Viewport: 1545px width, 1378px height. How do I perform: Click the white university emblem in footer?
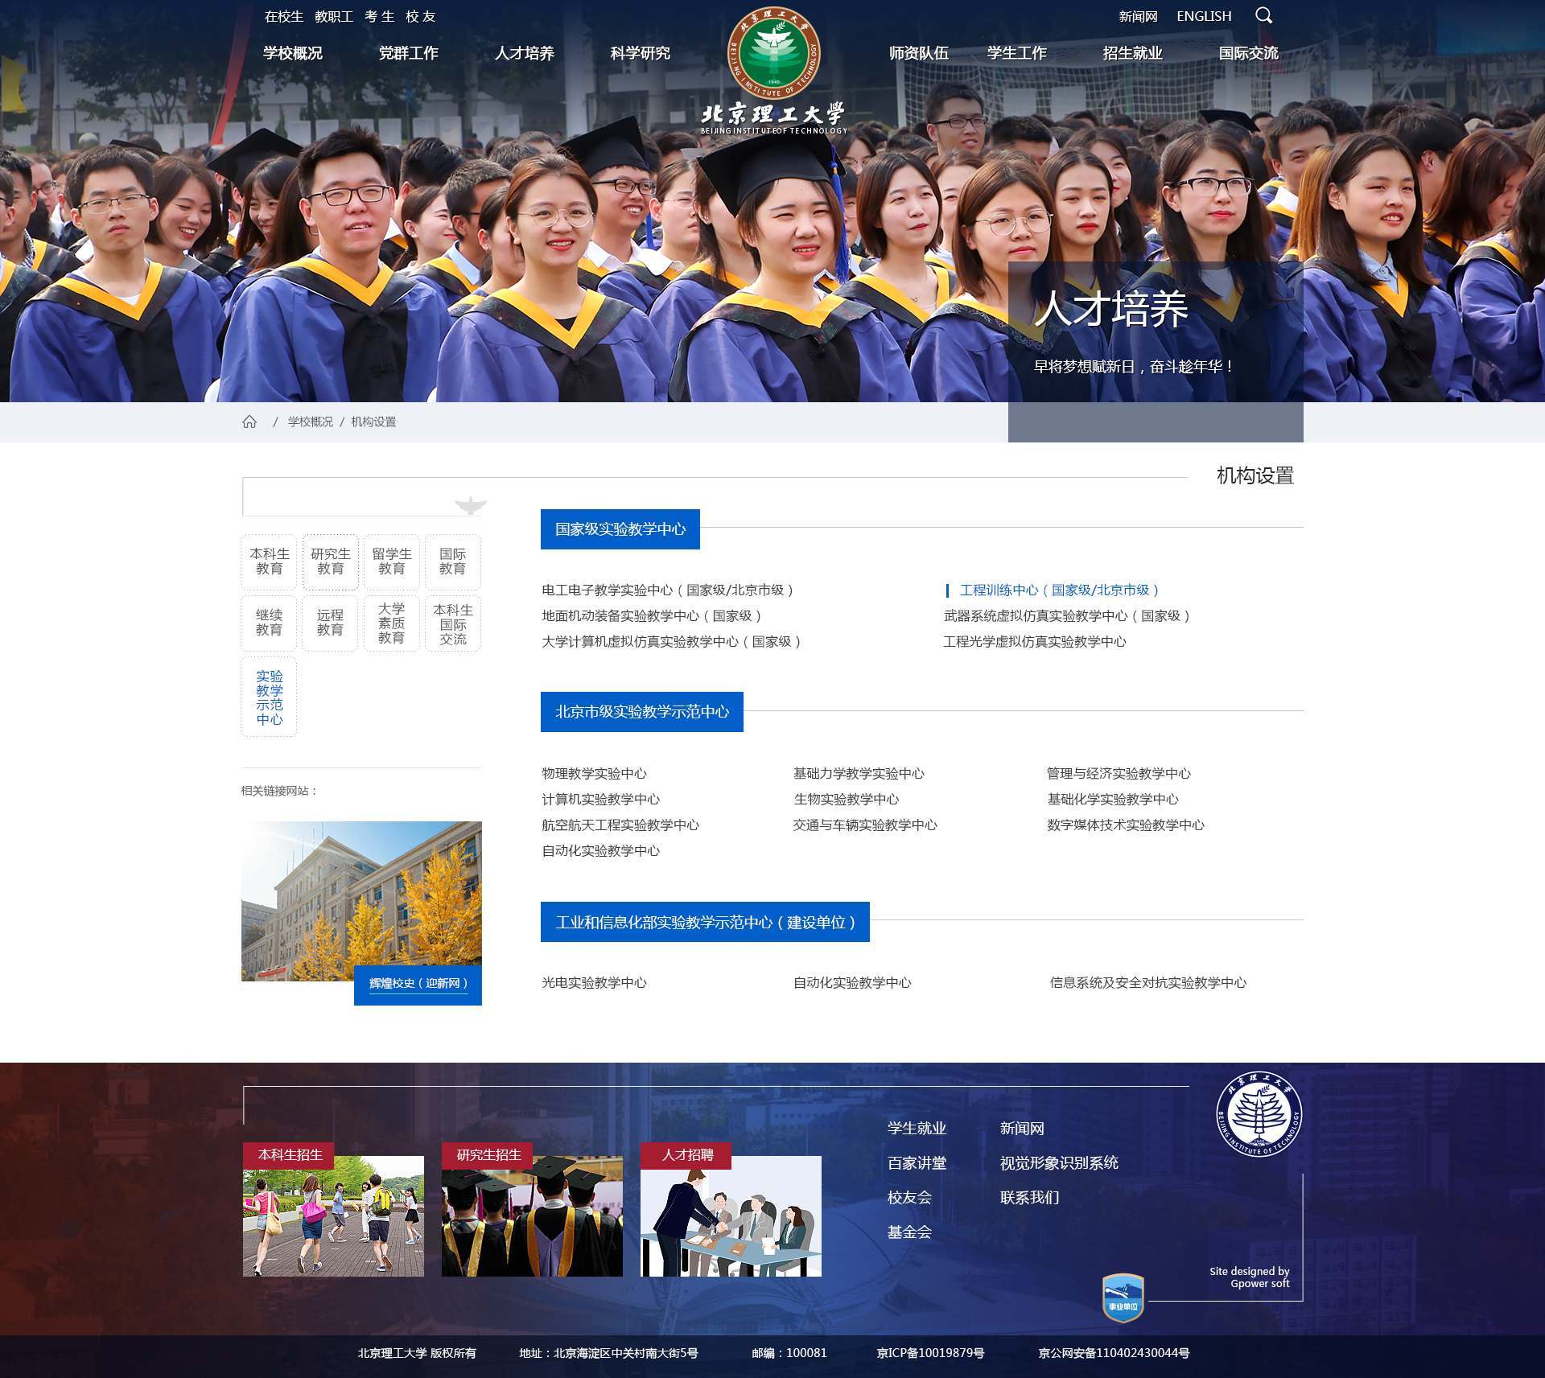(1258, 1114)
